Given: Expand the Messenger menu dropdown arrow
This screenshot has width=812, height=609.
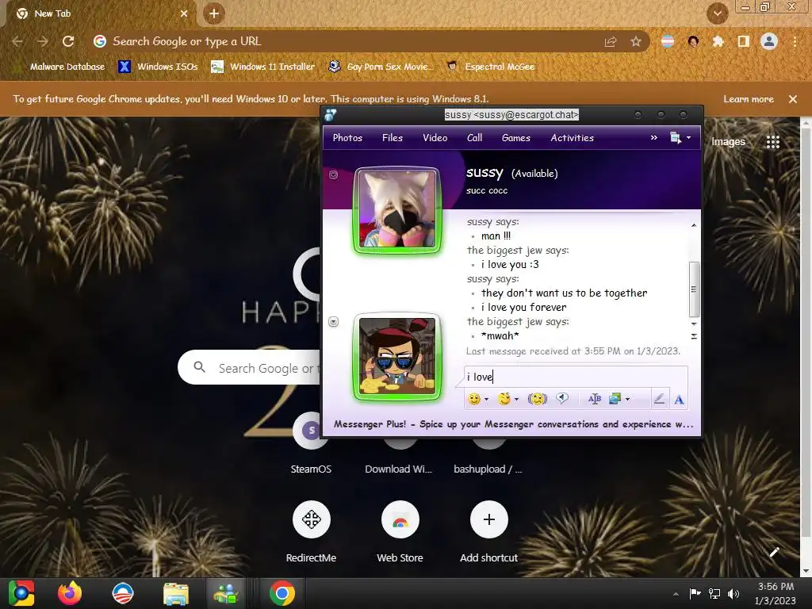Looking at the screenshot, I should (689, 138).
